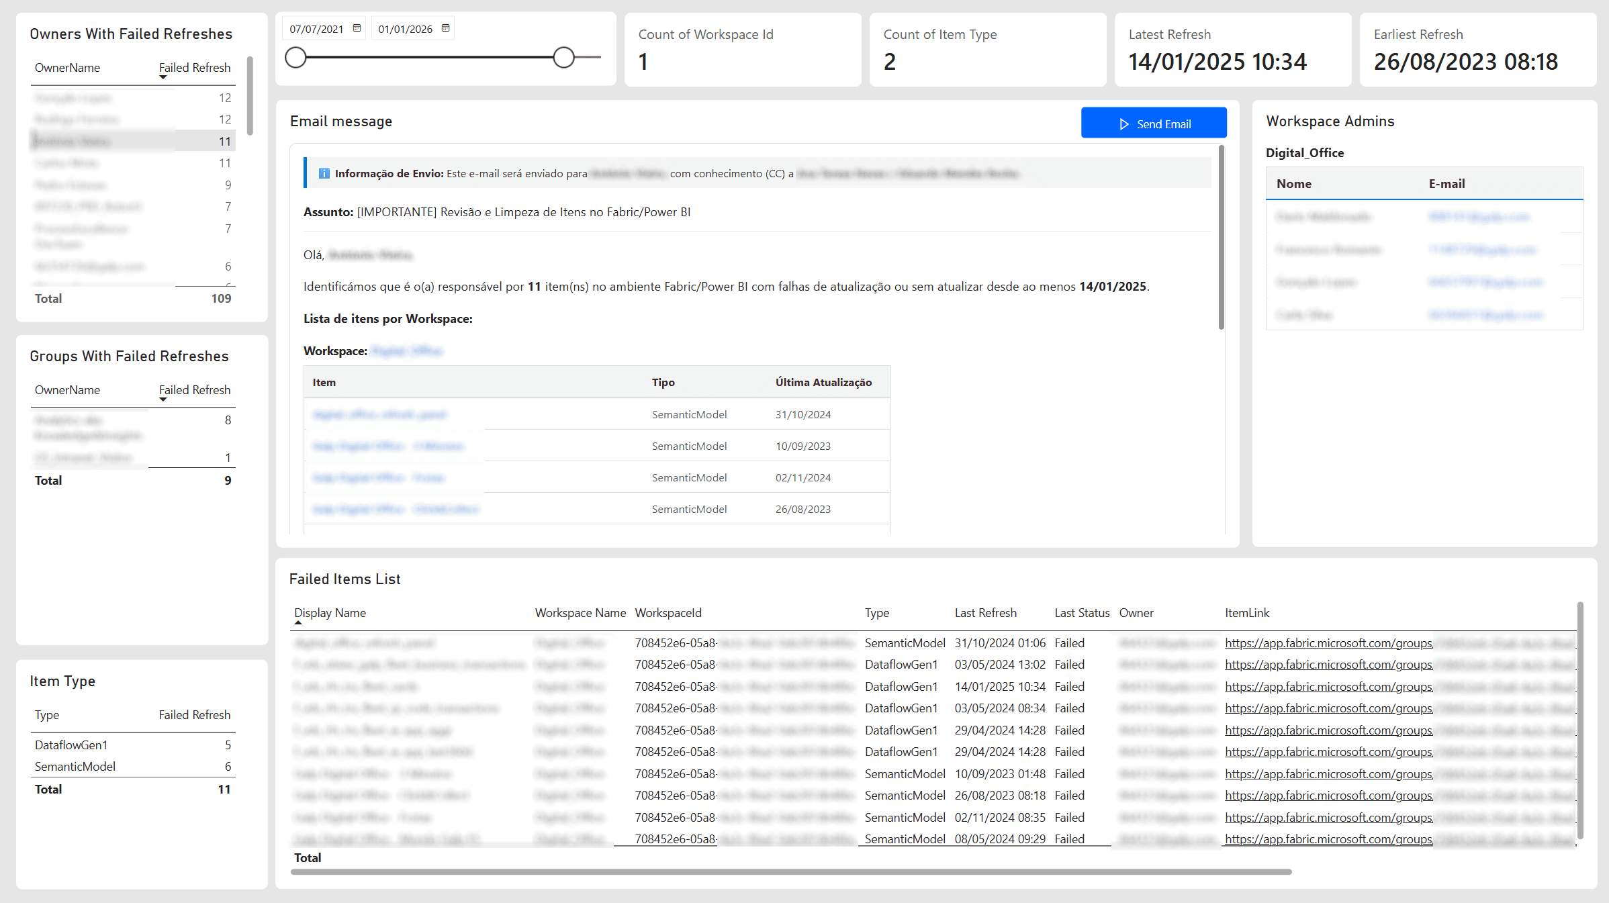Click the Earliest Refresh card value
This screenshot has width=1609, height=903.
[x=1465, y=62]
